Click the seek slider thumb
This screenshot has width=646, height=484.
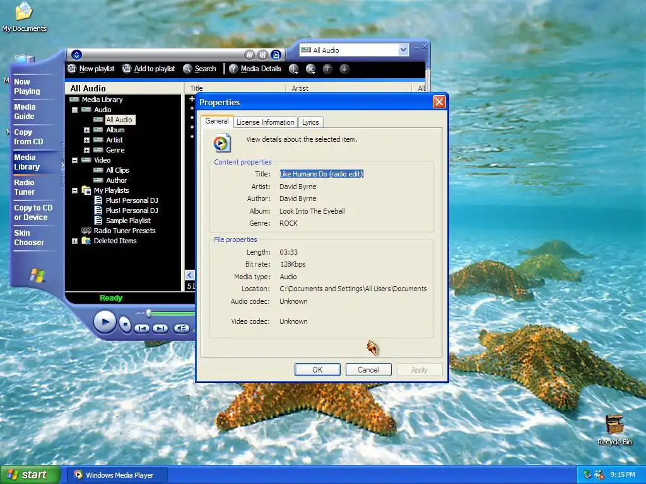(x=149, y=314)
